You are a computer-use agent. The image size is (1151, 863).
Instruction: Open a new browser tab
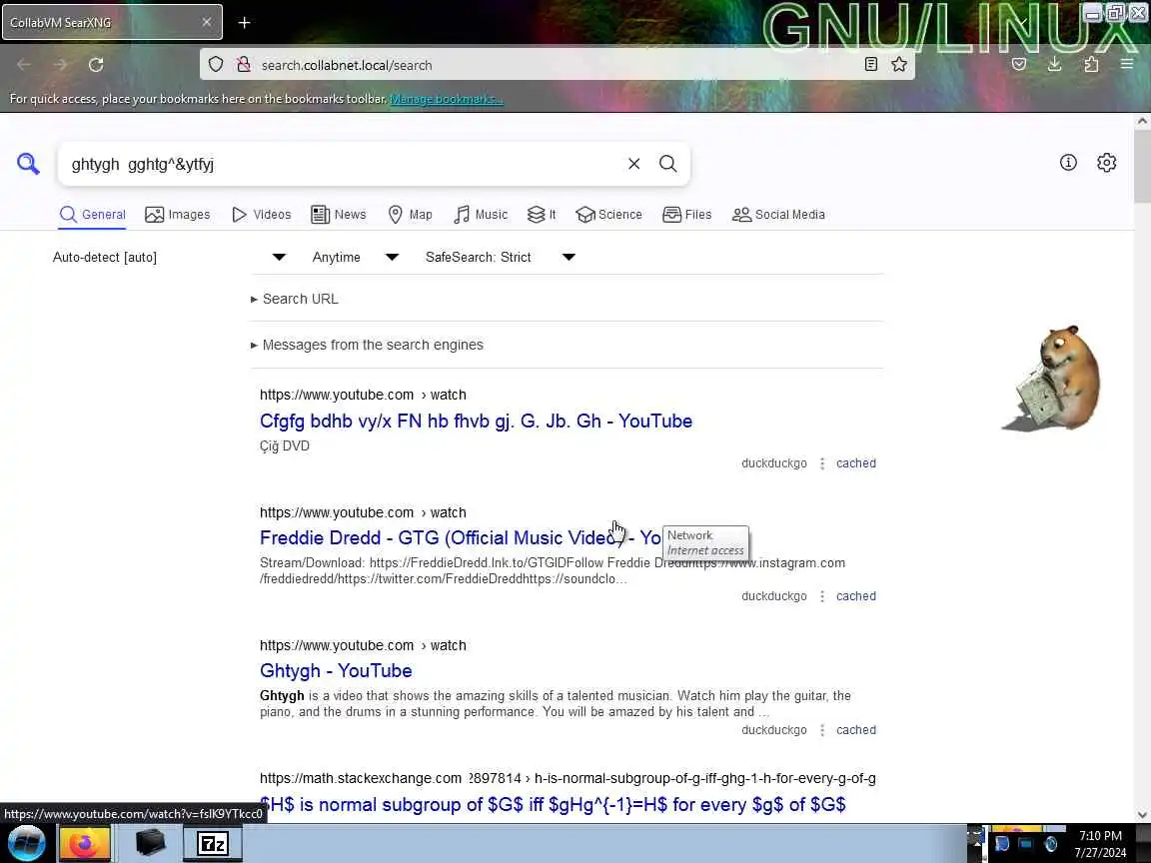(x=245, y=23)
